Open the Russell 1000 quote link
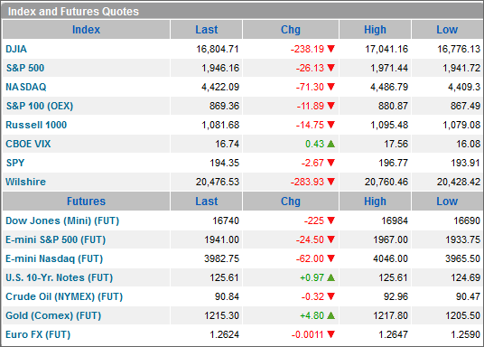 point(36,125)
